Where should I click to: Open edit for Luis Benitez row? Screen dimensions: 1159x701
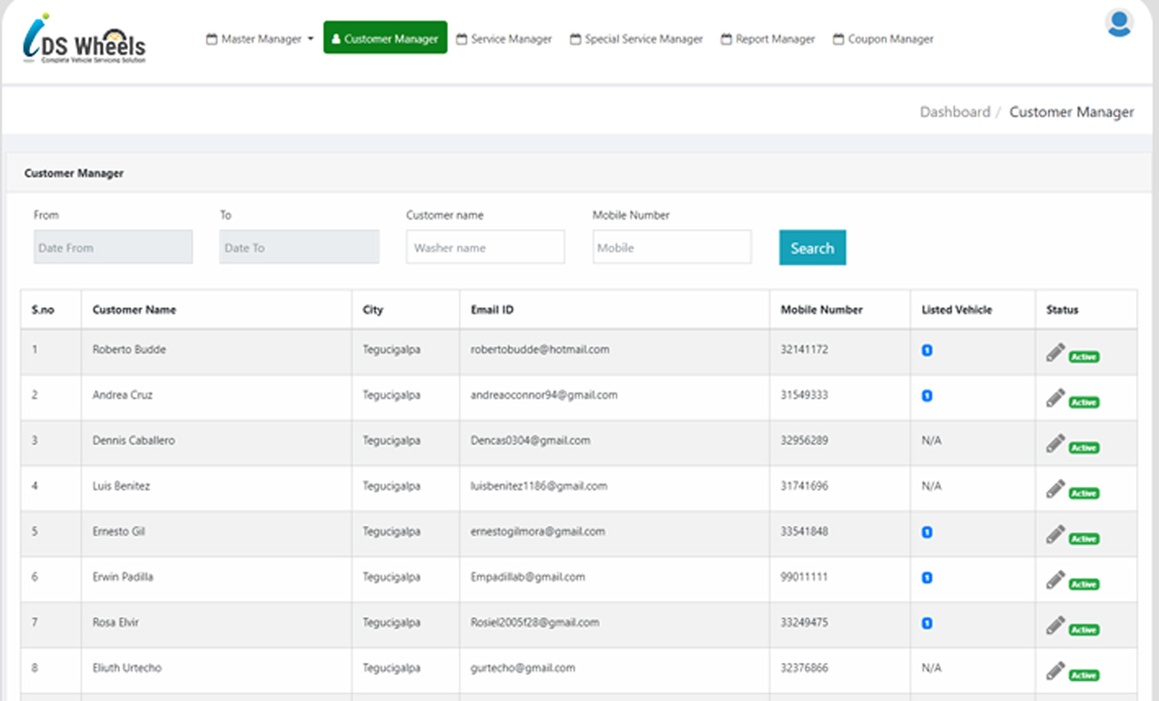pyautogui.click(x=1055, y=489)
